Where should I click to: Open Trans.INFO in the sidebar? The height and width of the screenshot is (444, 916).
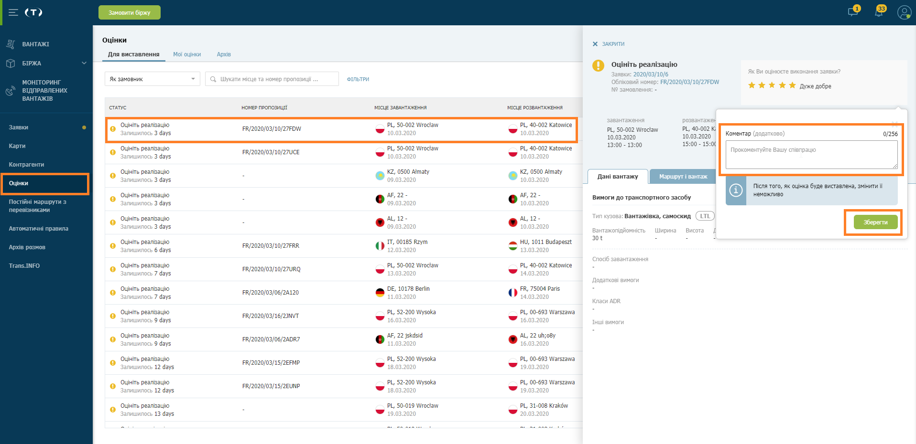tap(24, 266)
